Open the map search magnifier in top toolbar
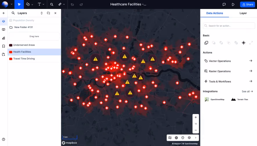This screenshot has height=146, width=257. [52, 4]
